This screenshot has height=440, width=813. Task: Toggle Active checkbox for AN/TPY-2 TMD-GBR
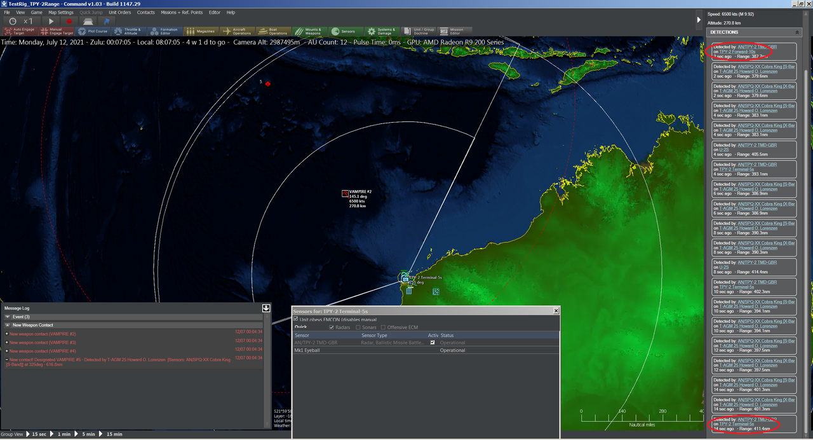[x=433, y=343]
